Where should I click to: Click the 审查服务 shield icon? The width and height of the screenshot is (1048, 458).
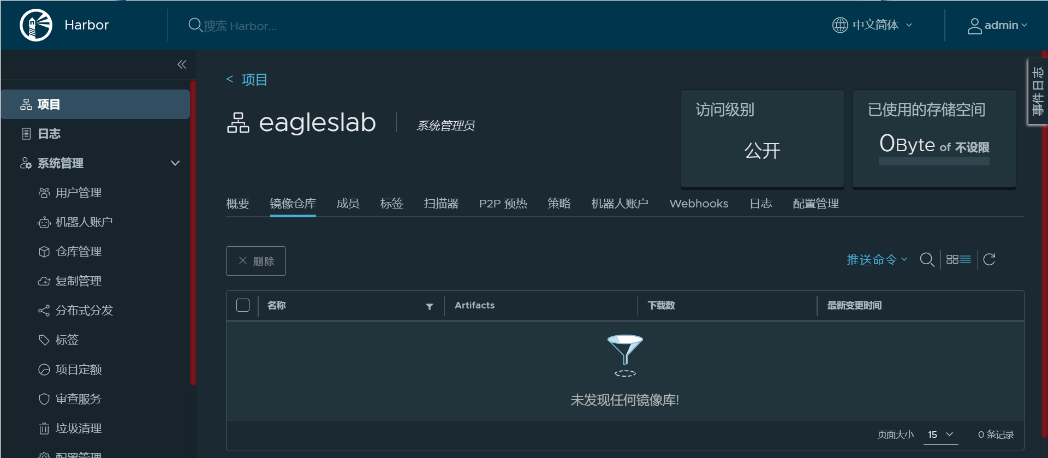[44, 399]
